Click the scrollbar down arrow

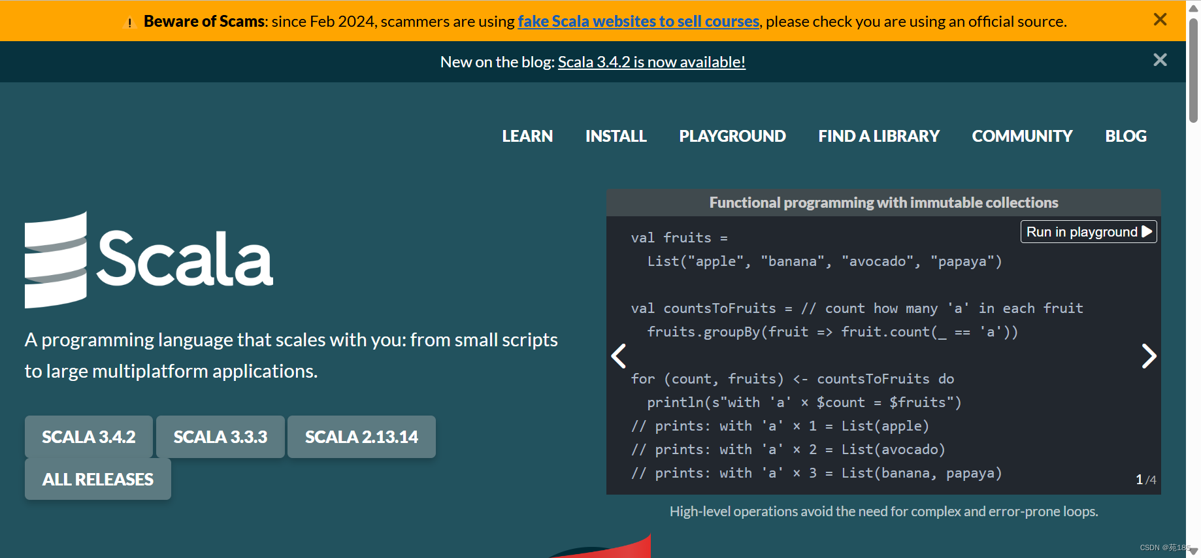pos(1193,551)
